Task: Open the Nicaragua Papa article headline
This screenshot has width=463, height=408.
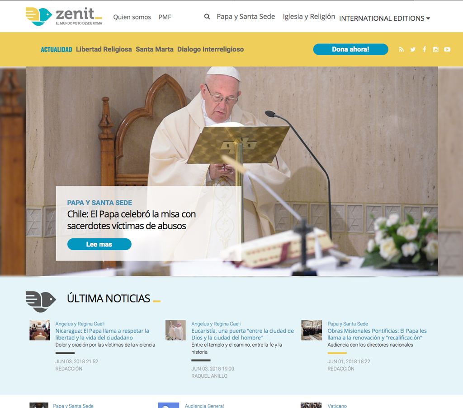Action: [102, 334]
